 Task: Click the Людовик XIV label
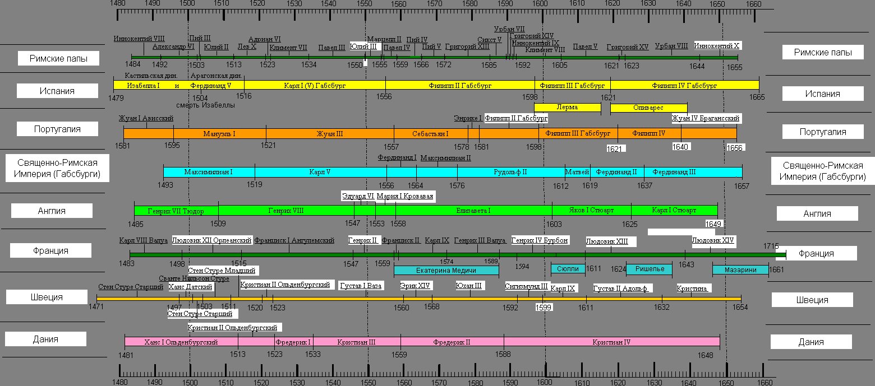(713, 240)
